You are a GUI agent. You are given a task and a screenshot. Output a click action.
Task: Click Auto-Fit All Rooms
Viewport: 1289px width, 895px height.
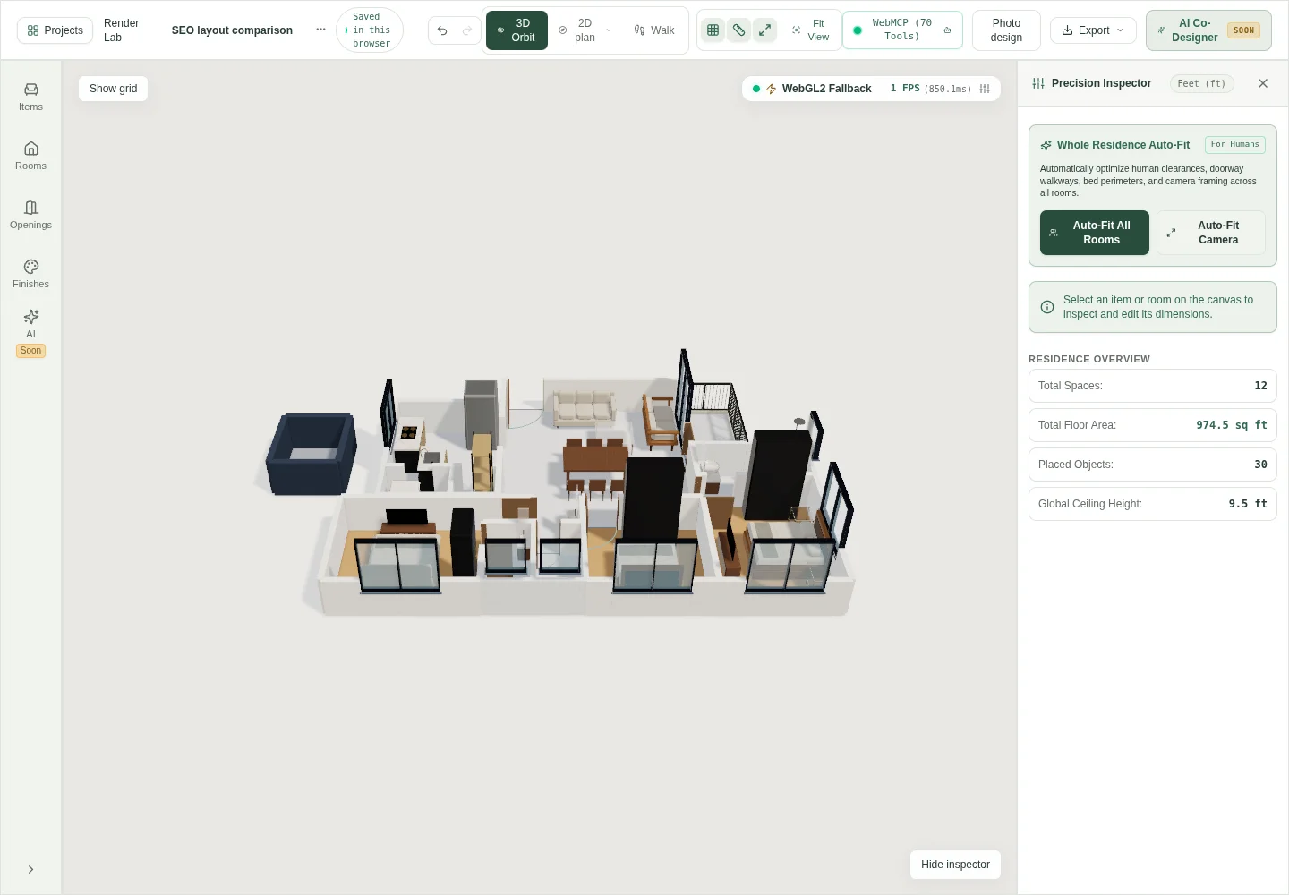[x=1095, y=233]
